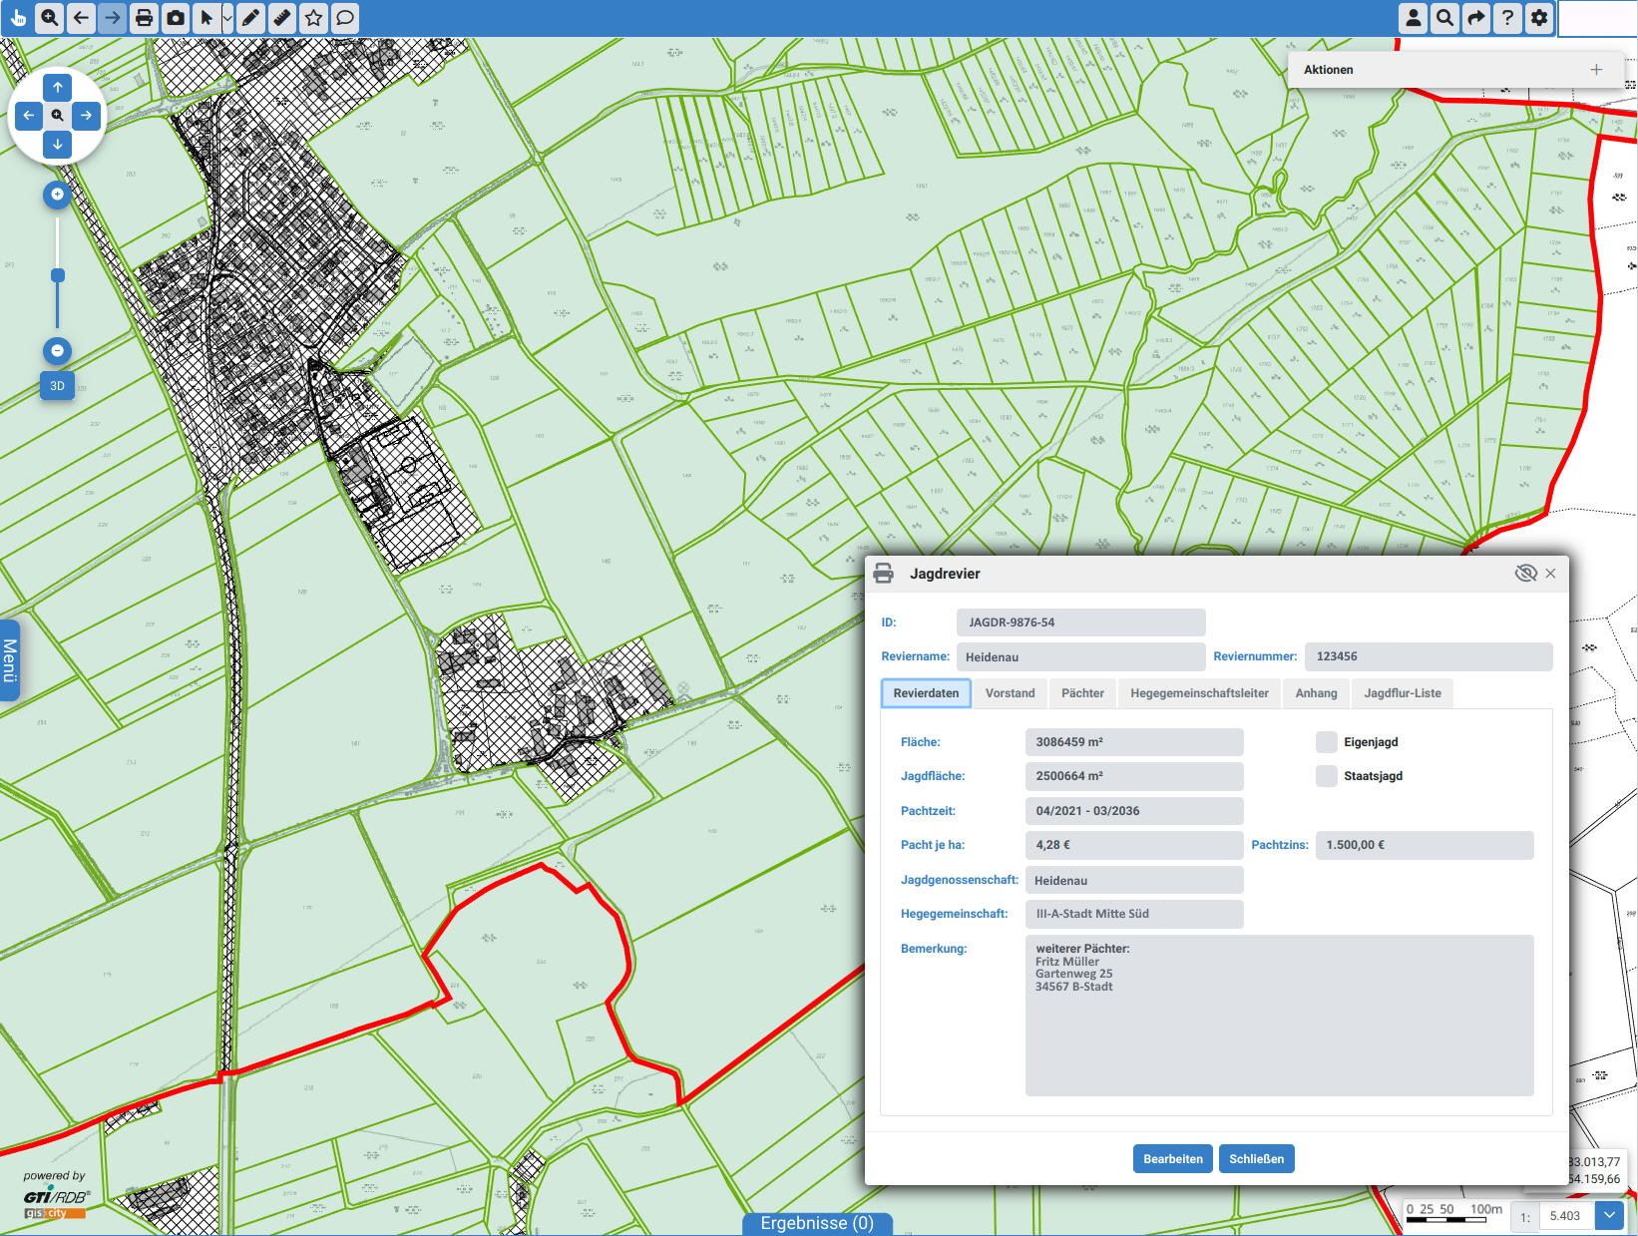This screenshot has width=1638, height=1236.
Task: Select the pencil drawing tool
Action: click(250, 18)
